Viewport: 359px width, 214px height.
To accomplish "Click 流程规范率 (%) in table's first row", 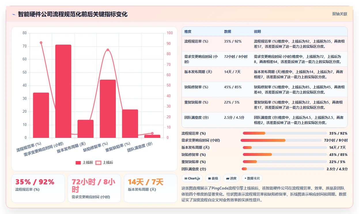I will pos(196,41).
